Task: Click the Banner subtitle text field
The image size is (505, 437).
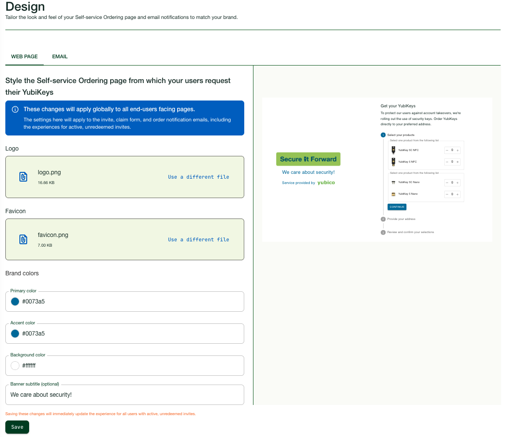Action: pyautogui.click(x=124, y=395)
